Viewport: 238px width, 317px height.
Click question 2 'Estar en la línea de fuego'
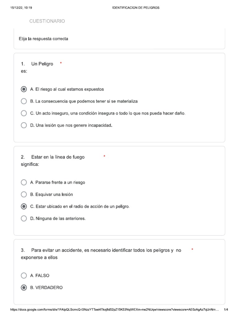pyautogui.click(x=58, y=157)
